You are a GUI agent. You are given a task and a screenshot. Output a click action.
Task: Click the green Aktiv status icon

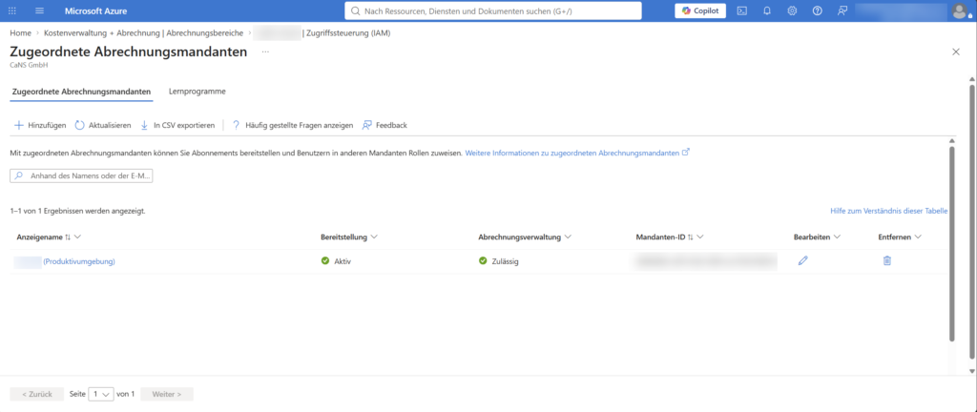tap(325, 261)
